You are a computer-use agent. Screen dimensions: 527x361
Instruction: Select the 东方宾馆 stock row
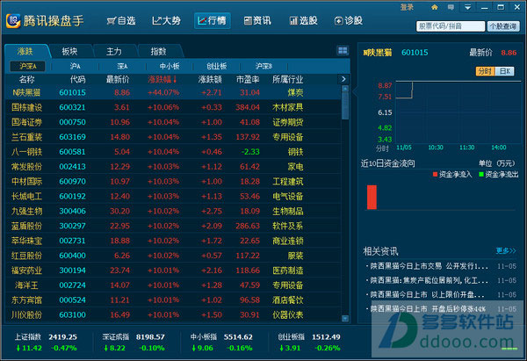click(173, 300)
